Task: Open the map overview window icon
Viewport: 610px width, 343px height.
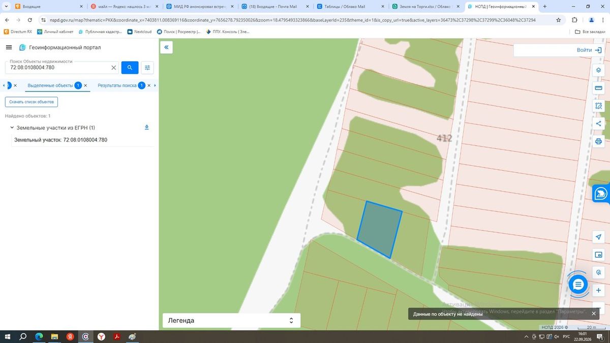Action: click(598, 255)
